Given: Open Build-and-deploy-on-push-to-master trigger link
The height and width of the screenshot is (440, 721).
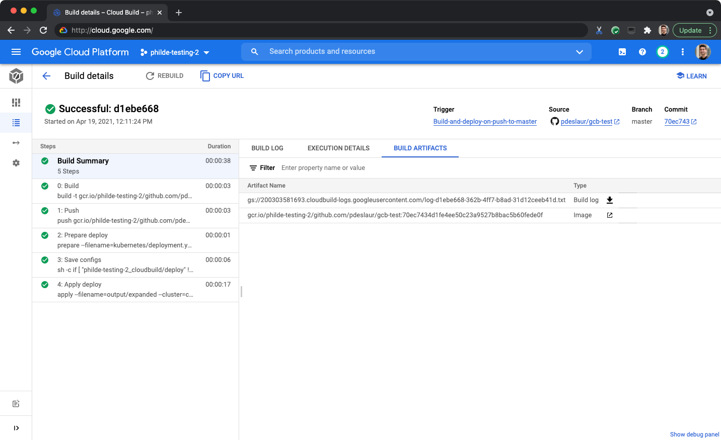Looking at the screenshot, I should 485,122.
